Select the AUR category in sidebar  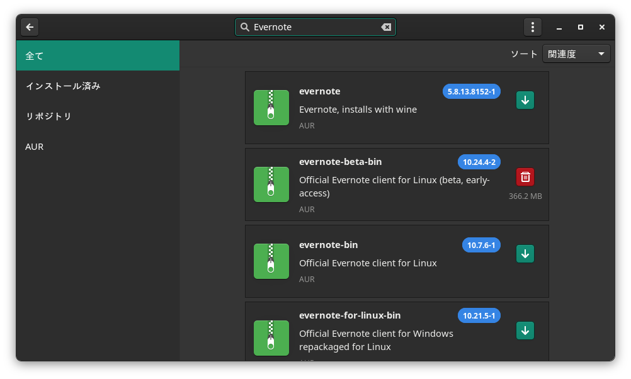tap(98, 147)
